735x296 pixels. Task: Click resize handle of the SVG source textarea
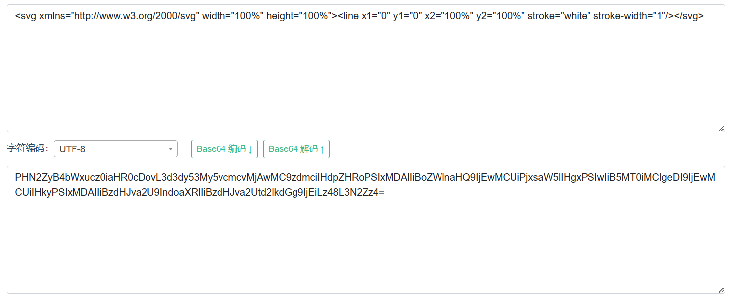click(721, 129)
